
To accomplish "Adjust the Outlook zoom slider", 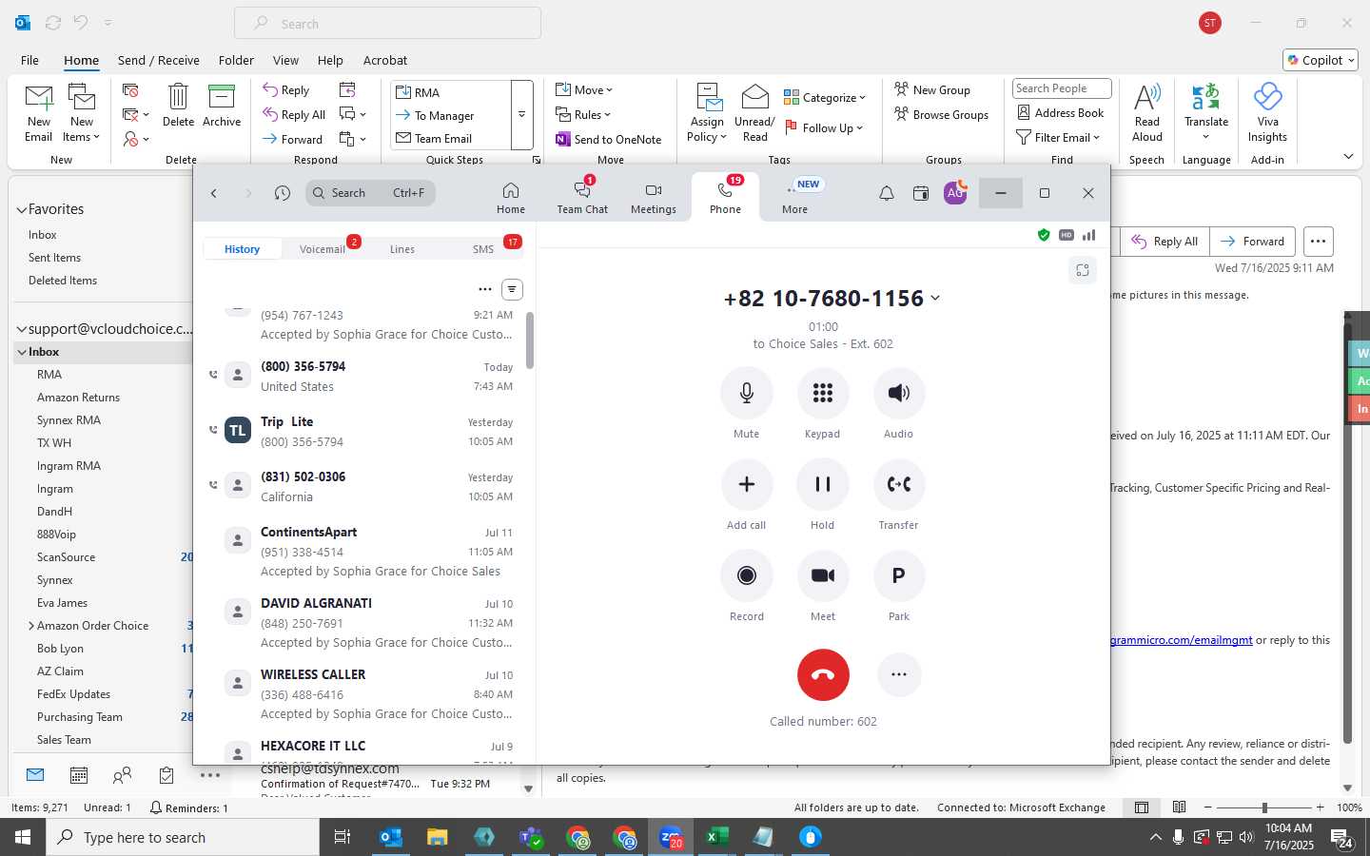I will [x=1264, y=807].
